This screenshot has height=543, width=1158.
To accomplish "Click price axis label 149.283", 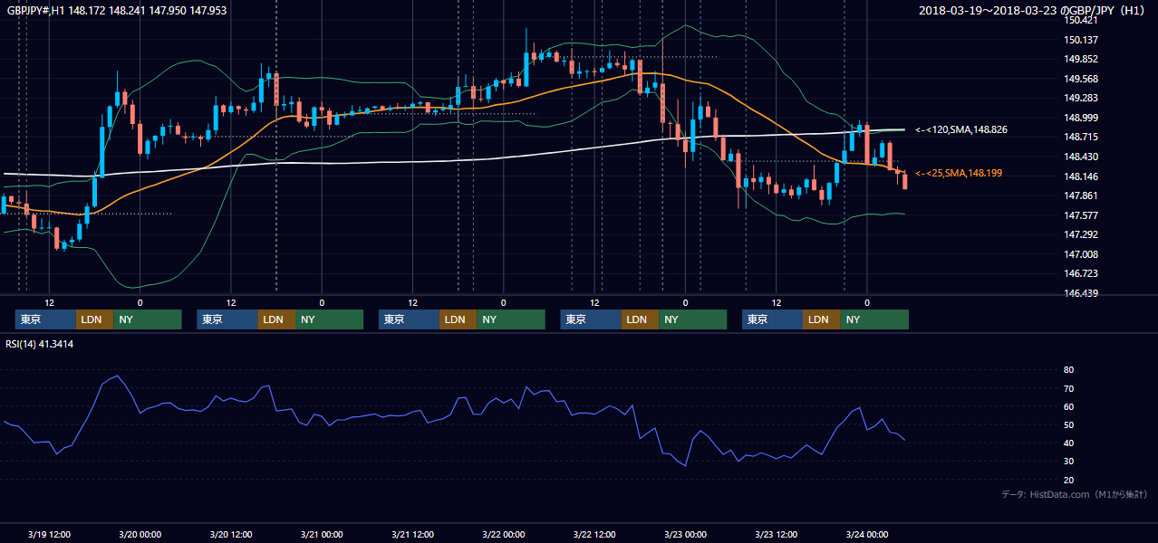I will tap(1081, 98).
